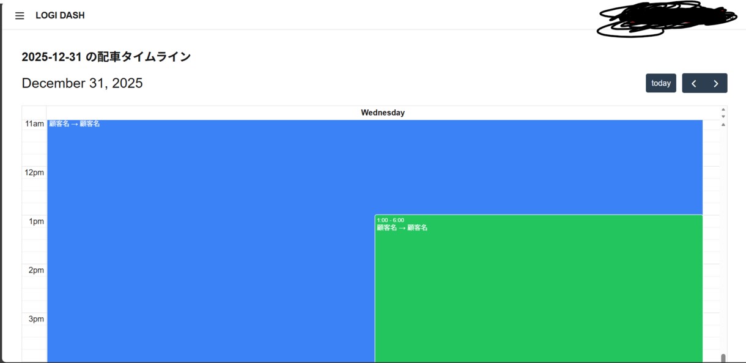Click the 配車タイムライン page heading
The image size is (746, 363).
pos(106,57)
